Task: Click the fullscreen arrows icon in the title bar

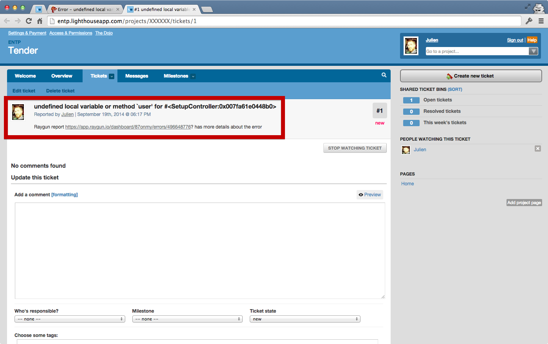Action: [528, 7]
